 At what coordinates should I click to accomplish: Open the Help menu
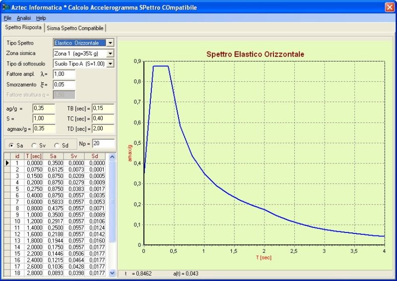click(41, 18)
